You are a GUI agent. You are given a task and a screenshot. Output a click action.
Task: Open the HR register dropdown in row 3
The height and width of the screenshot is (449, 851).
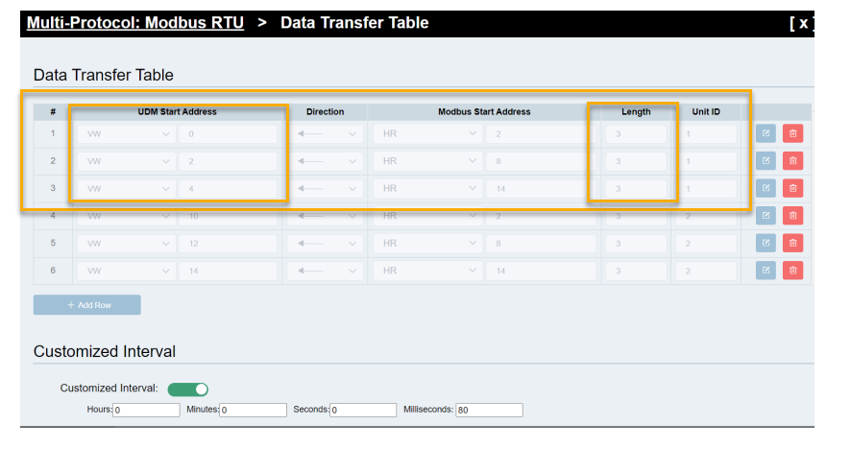(427, 189)
